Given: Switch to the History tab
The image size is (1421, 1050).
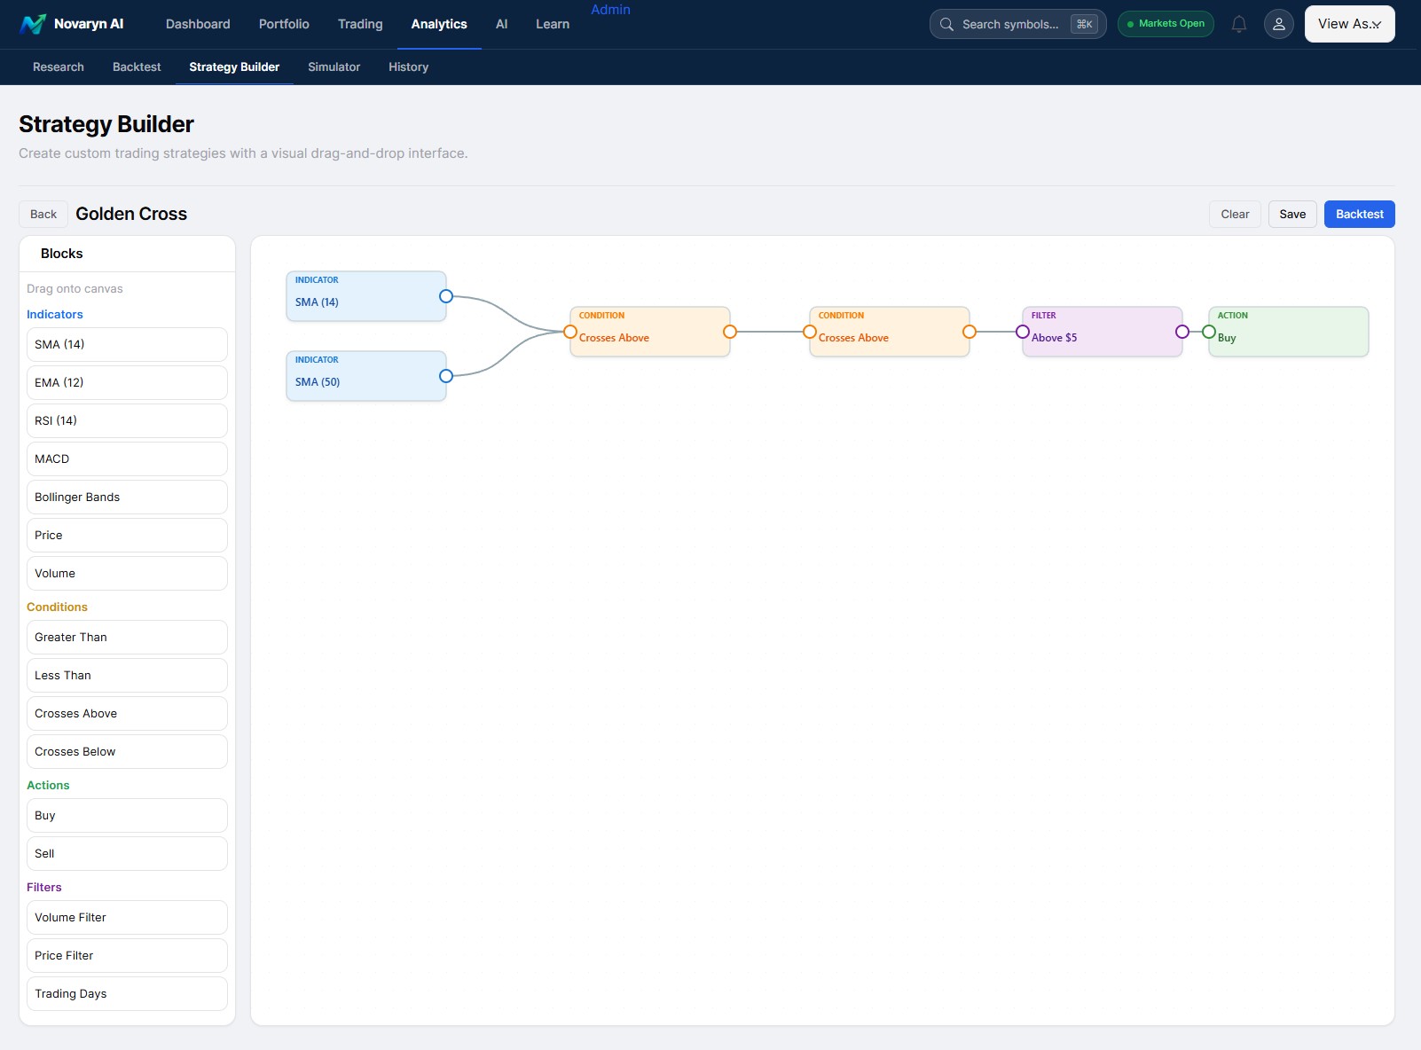Looking at the screenshot, I should click(408, 67).
